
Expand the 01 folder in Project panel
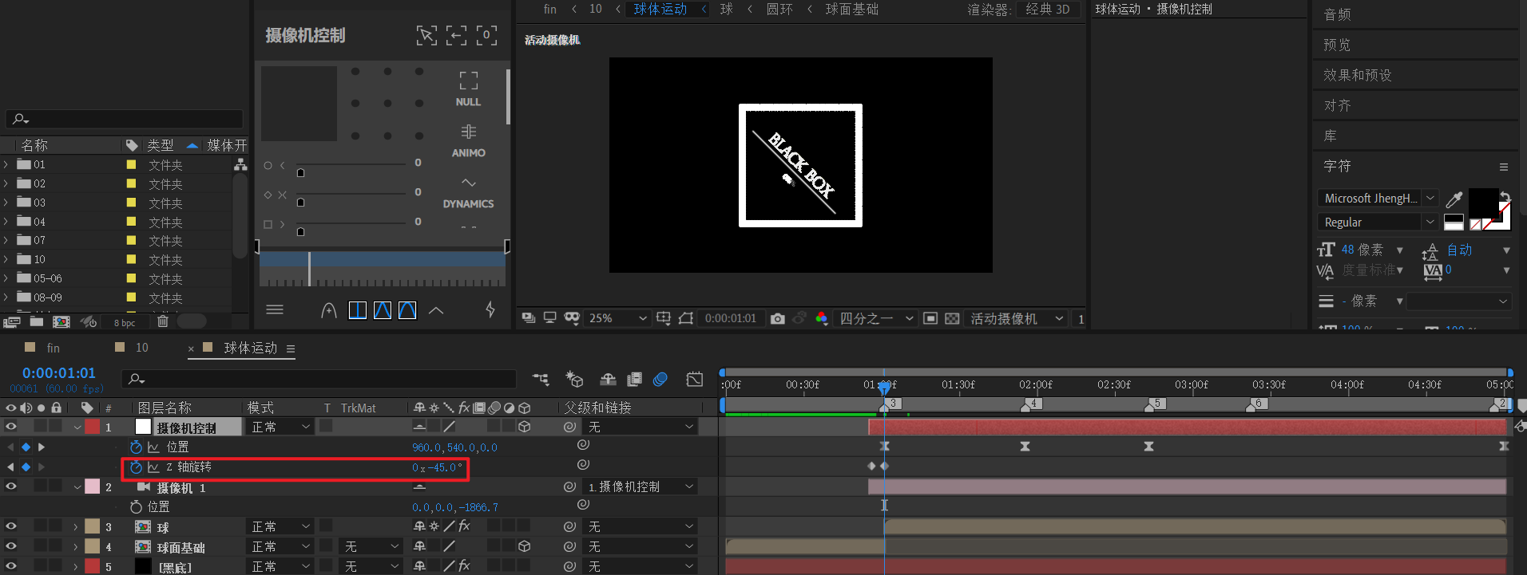pyautogui.click(x=6, y=164)
